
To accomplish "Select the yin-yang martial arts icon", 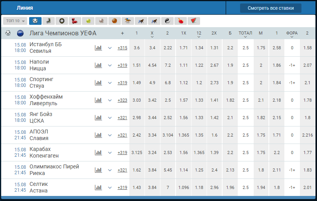I will click(167, 21).
